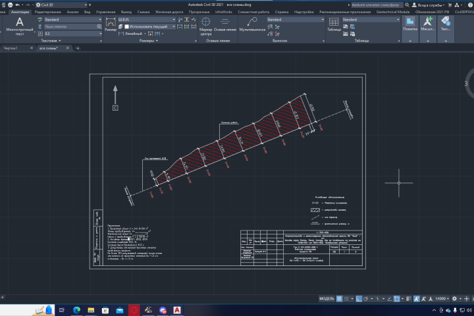Switch to the Чертеж1 drawing tab
474x316 pixels.
[x=11, y=48]
